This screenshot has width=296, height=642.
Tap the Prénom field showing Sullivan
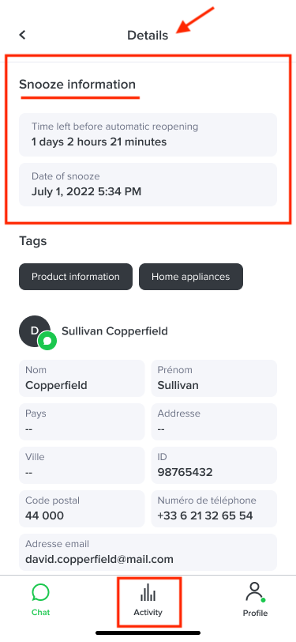[x=214, y=378]
